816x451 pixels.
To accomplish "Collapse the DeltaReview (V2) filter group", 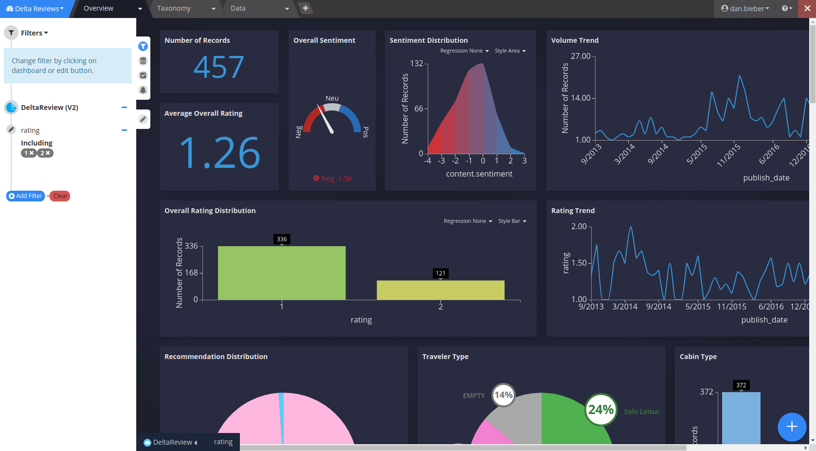I will [125, 108].
